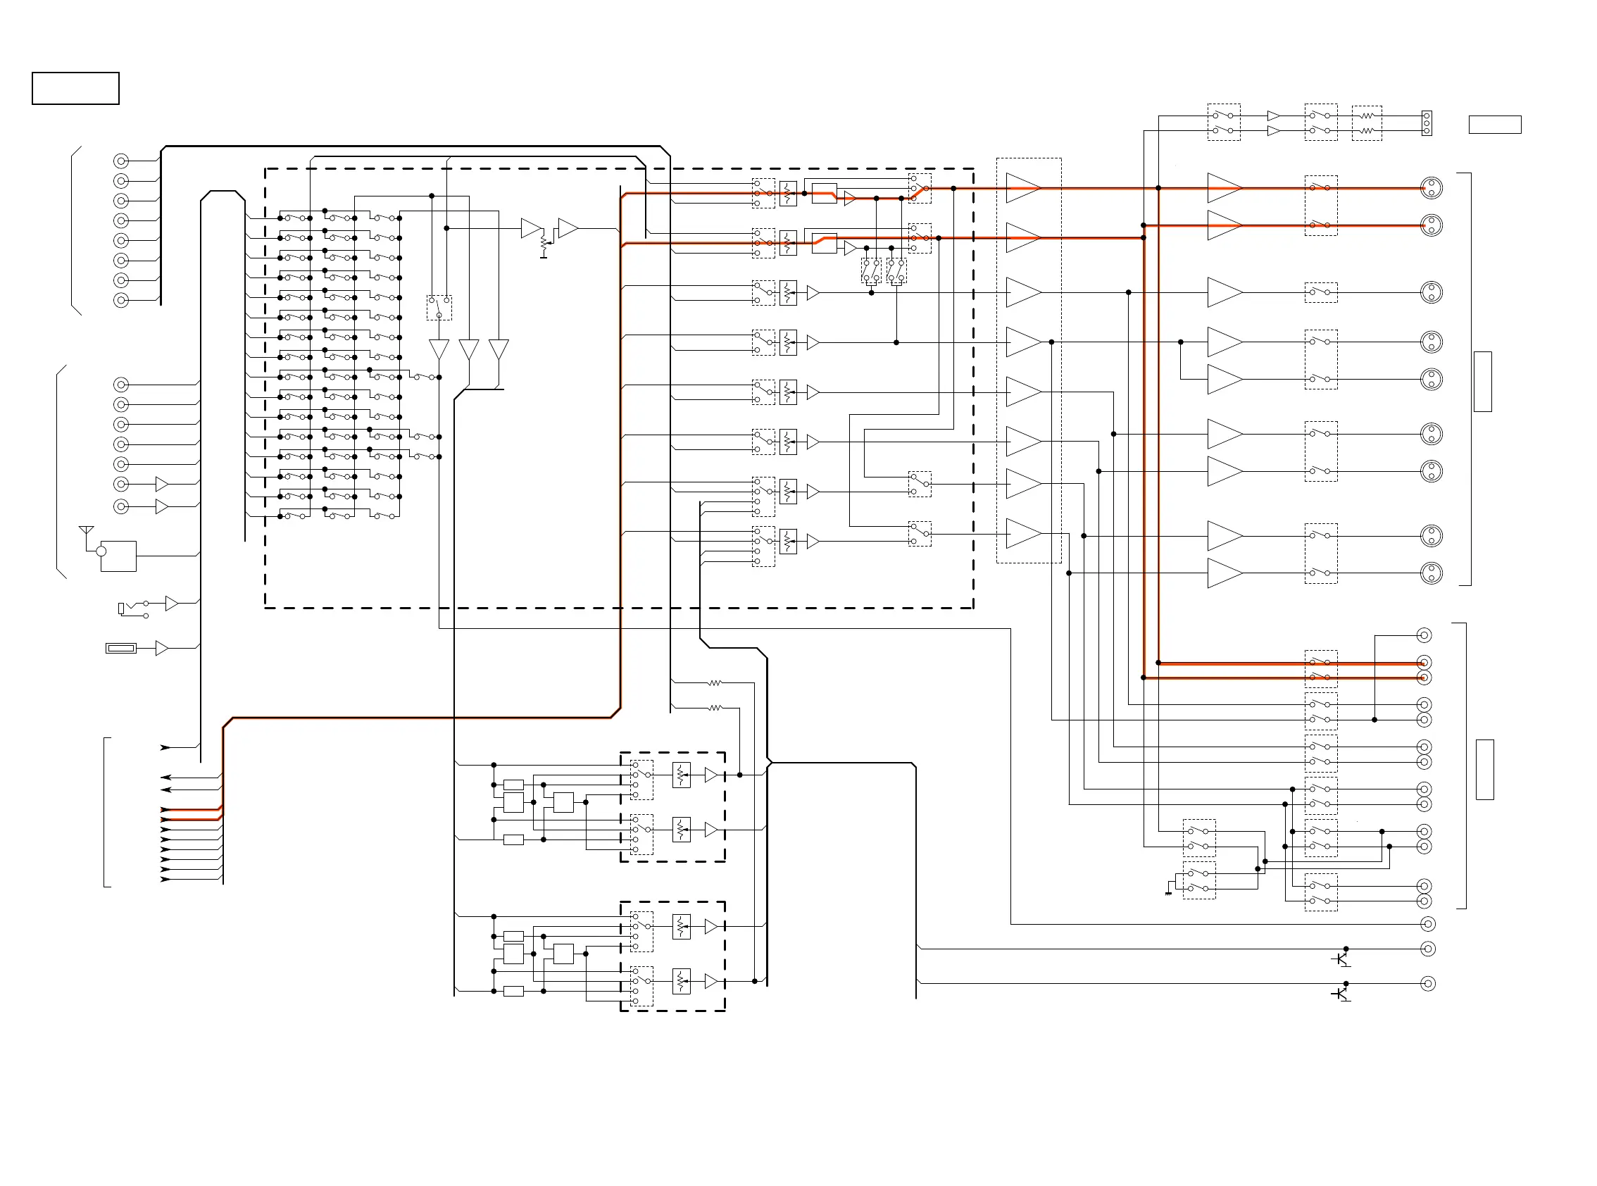
Task: Click the grounded potentiometer between two amplifiers
Action: [x=544, y=243]
